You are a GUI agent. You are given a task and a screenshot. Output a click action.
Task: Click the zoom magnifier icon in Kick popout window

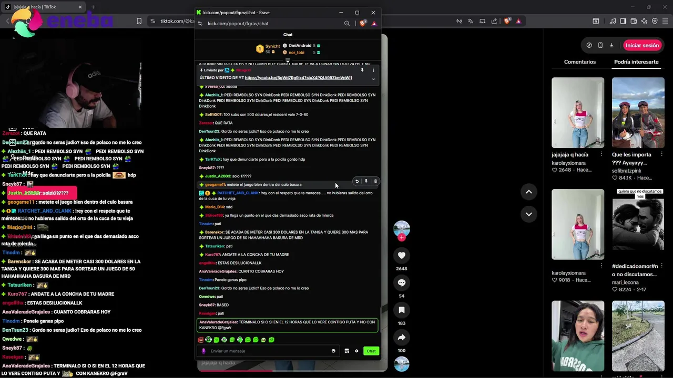[347, 24]
